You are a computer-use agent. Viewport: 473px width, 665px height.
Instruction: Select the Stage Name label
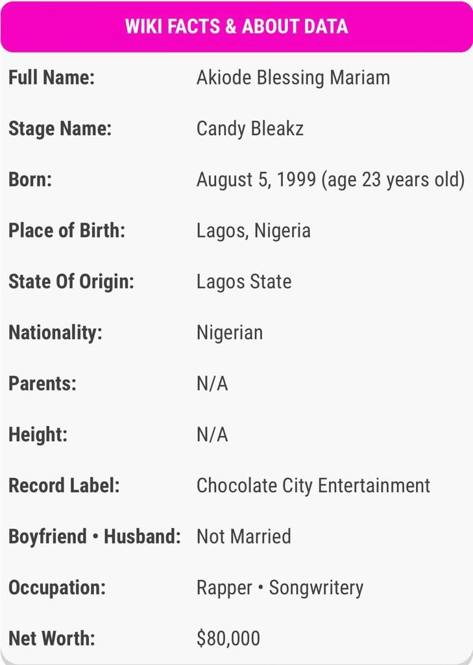click(60, 129)
